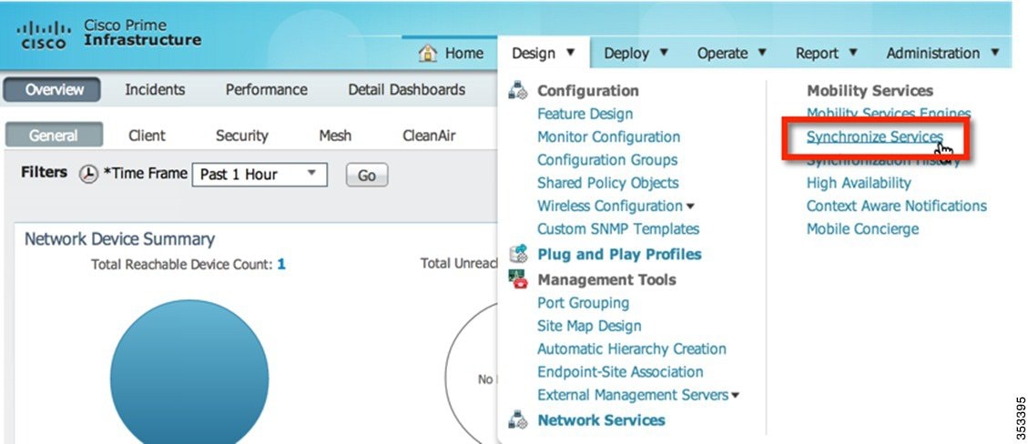1028x444 pixels.
Task: Click the Design menu dropdown arrow
Action: (x=570, y=53)
